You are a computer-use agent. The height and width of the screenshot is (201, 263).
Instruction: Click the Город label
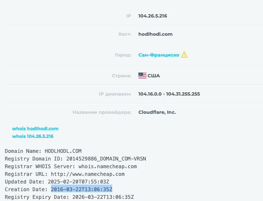click(123, 55)
